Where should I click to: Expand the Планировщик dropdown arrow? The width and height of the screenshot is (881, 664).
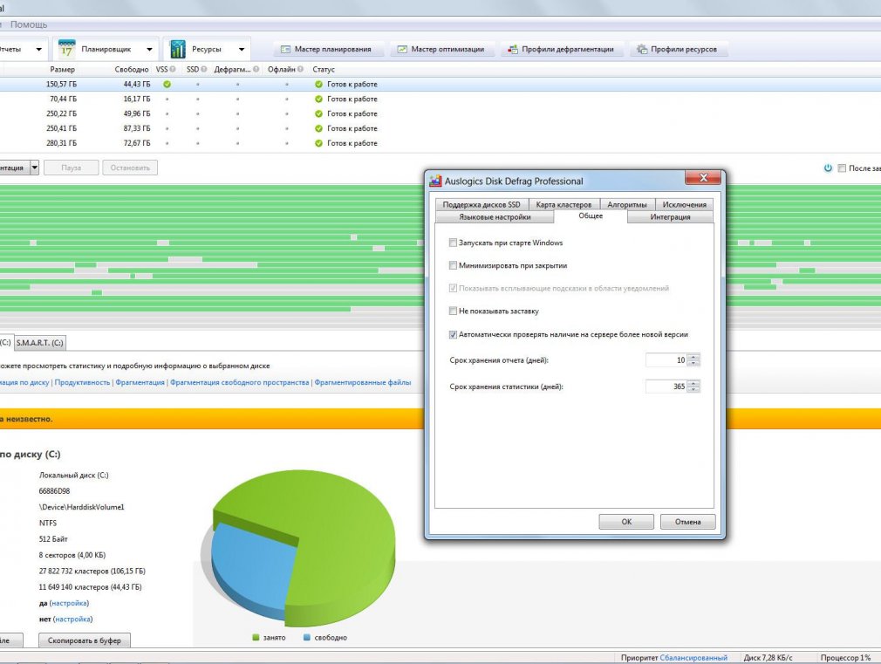click(149, 50)
